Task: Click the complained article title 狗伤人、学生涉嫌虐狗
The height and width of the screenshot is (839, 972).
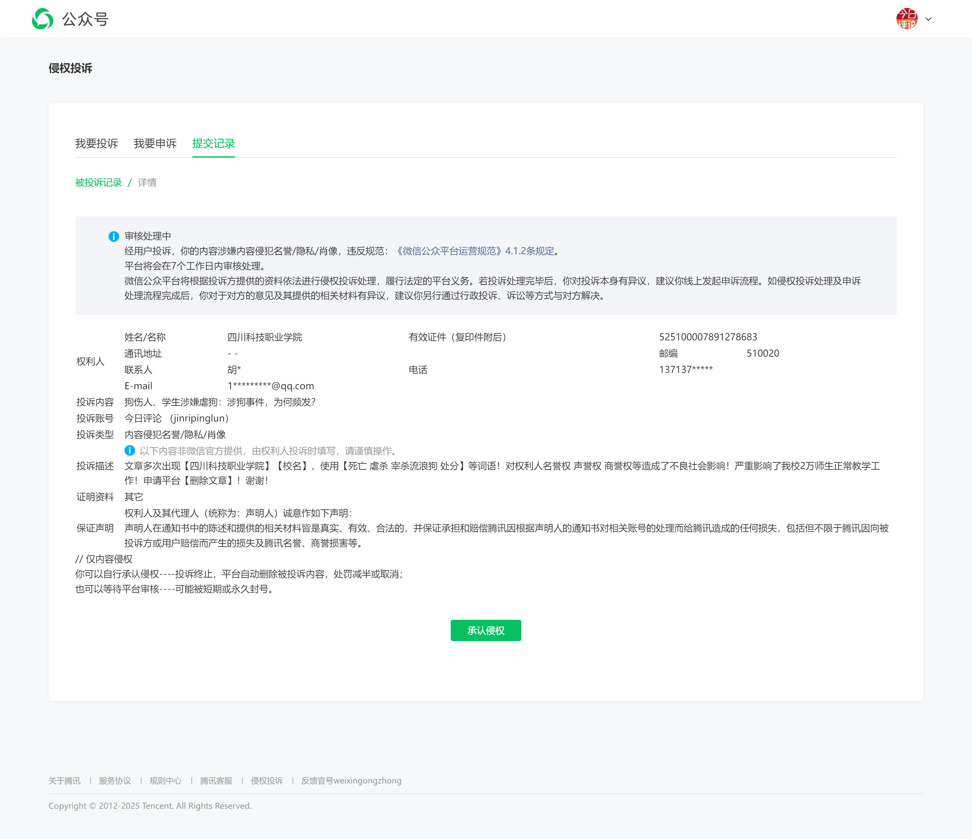Action: 220,402
